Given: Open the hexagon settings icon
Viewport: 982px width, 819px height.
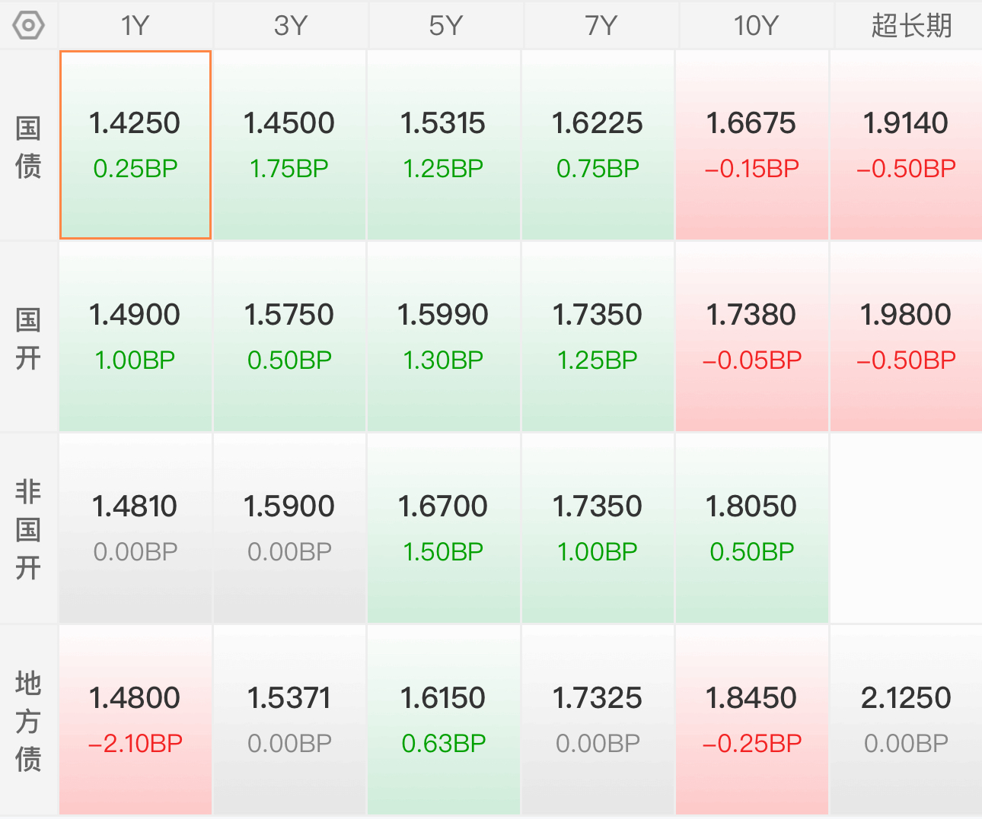Looking at the screenshot, I should point(29,26).
